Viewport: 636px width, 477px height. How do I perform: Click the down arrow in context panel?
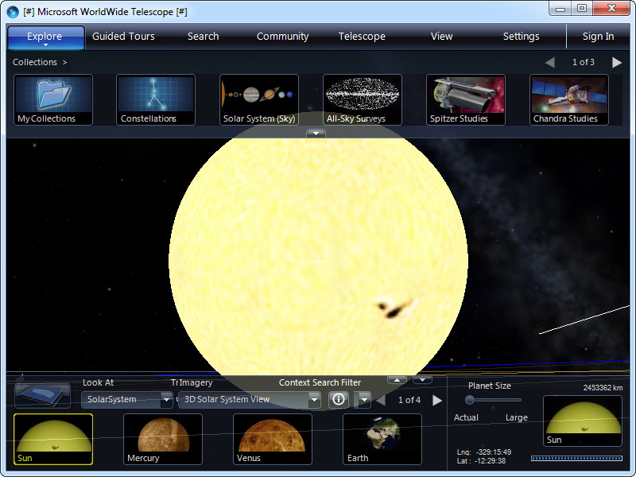[x=423, y=380]
